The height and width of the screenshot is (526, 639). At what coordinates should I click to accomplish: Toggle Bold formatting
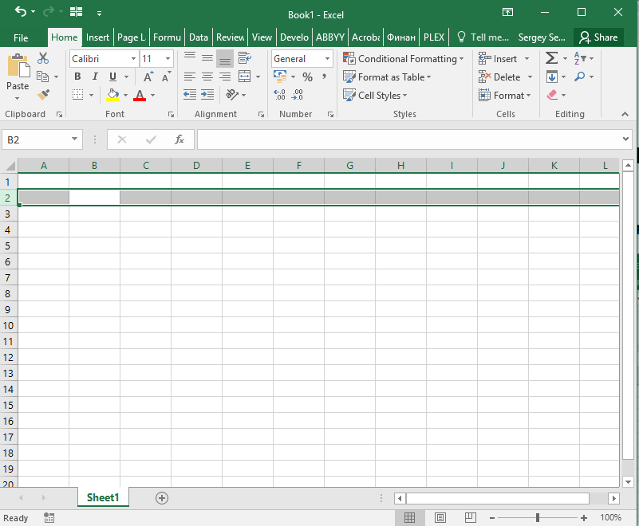click(x=77, y=77)
